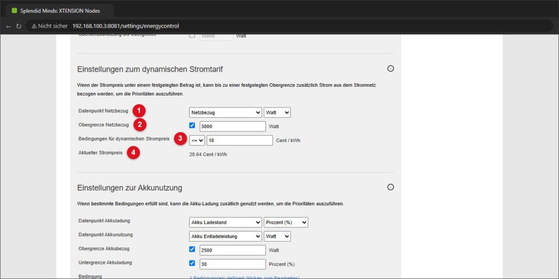Image resolution: width=559 pixels, height=279 pixels.
Task: Reload the page with refresh icon
Action: (18, 26)
